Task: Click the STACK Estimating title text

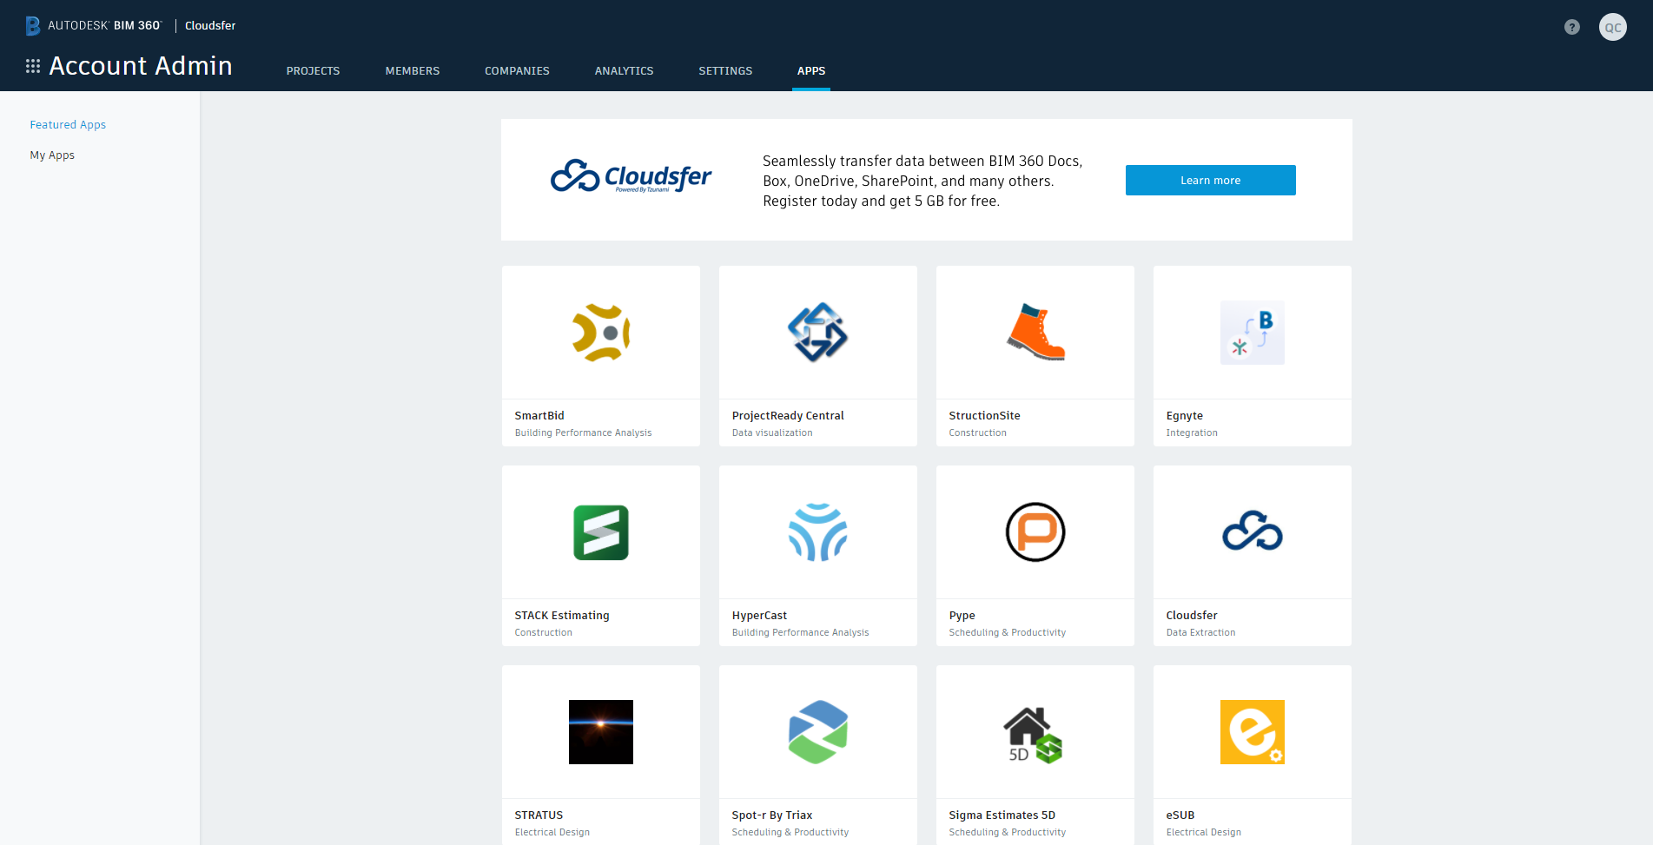Action: pyautogui.click(x=562, y=616)
